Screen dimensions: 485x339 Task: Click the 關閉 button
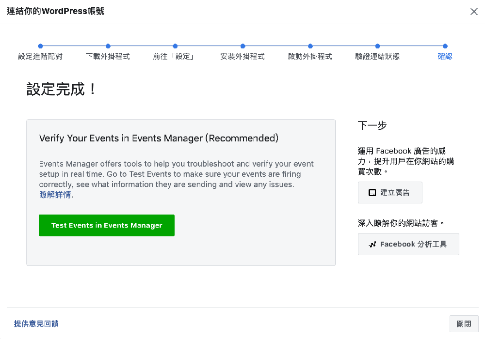[x=464, y=324]
